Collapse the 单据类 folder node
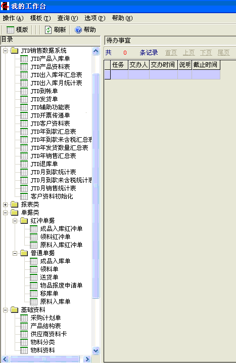Screen dimensions: 236x363 coord(6,213)
